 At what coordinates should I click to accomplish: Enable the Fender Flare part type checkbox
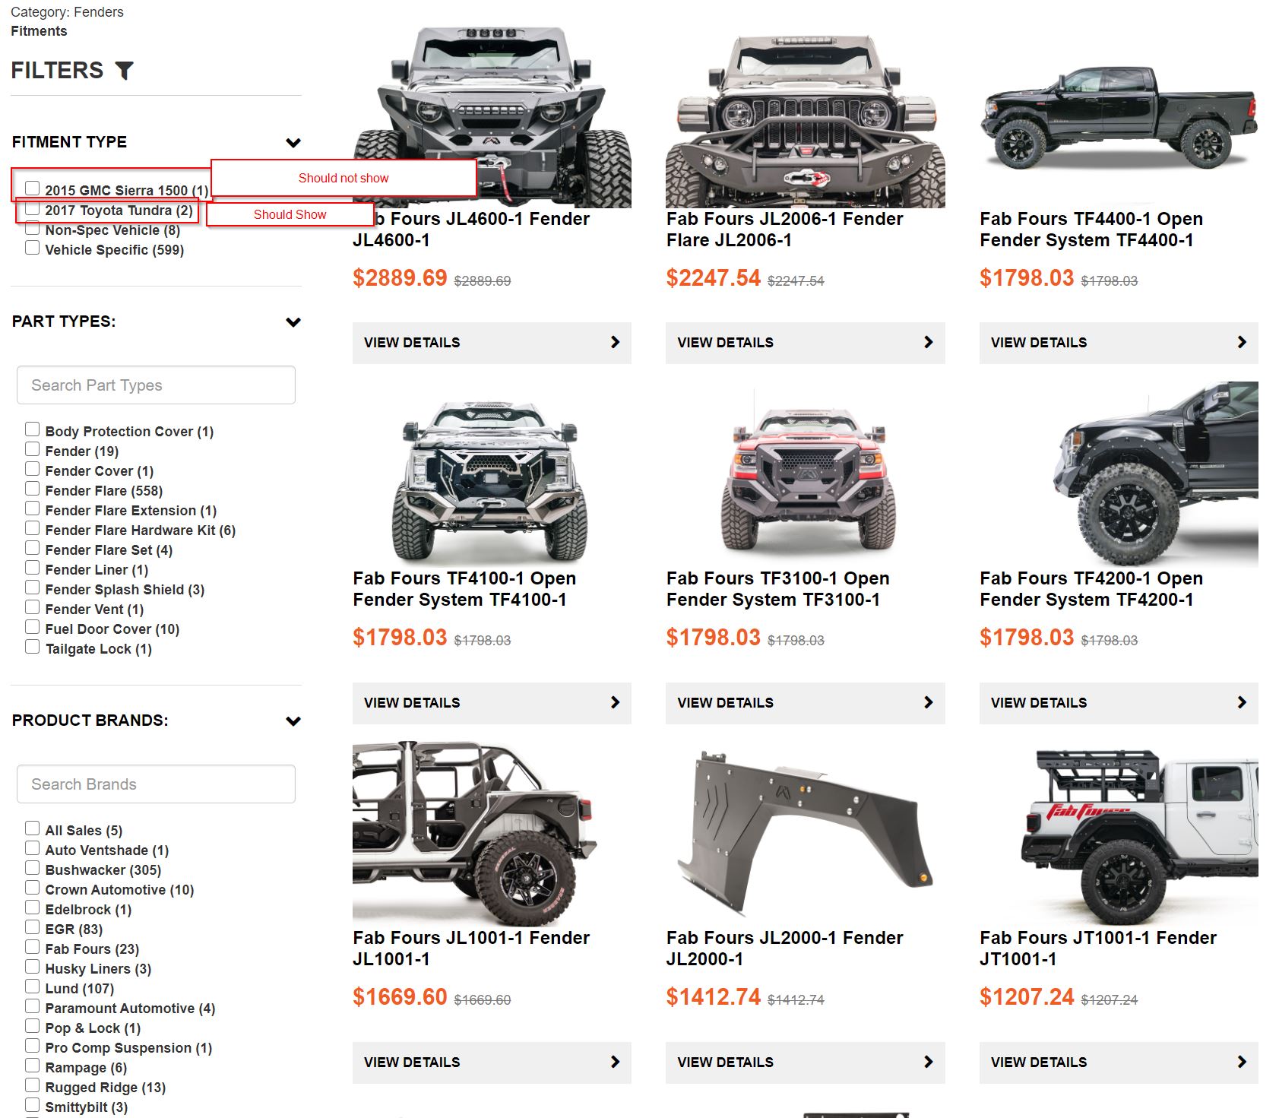(32, 489)
